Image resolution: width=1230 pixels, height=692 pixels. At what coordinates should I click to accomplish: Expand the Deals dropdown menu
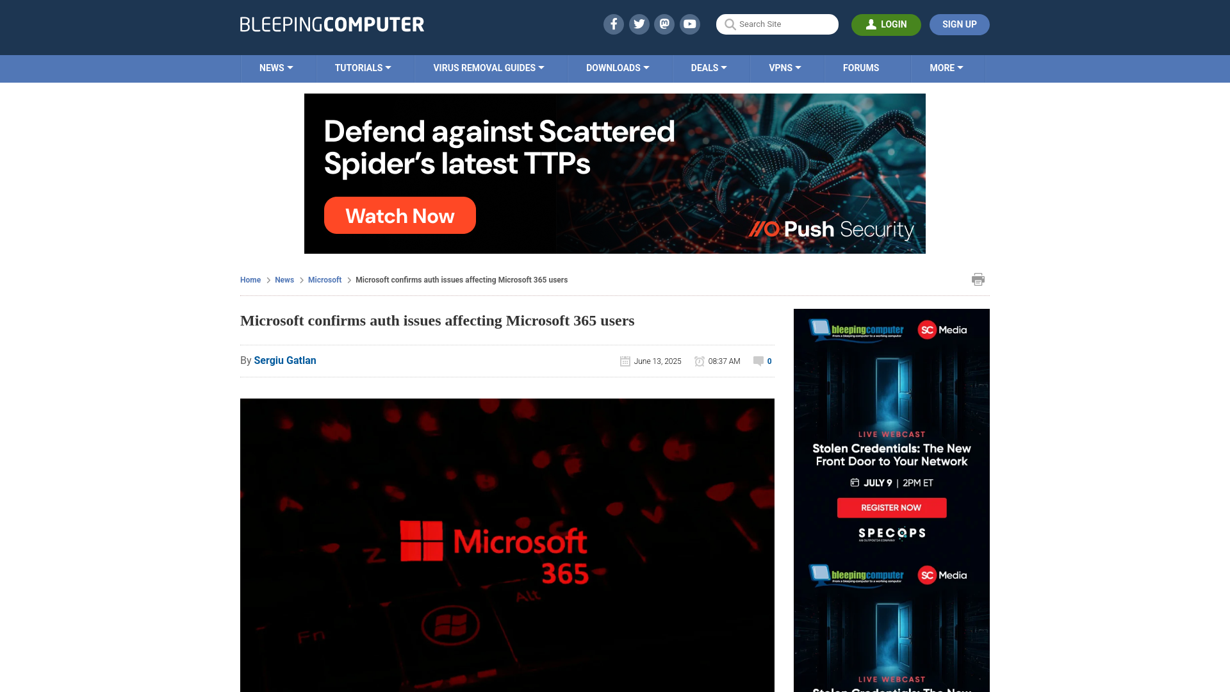coord(709,68)
